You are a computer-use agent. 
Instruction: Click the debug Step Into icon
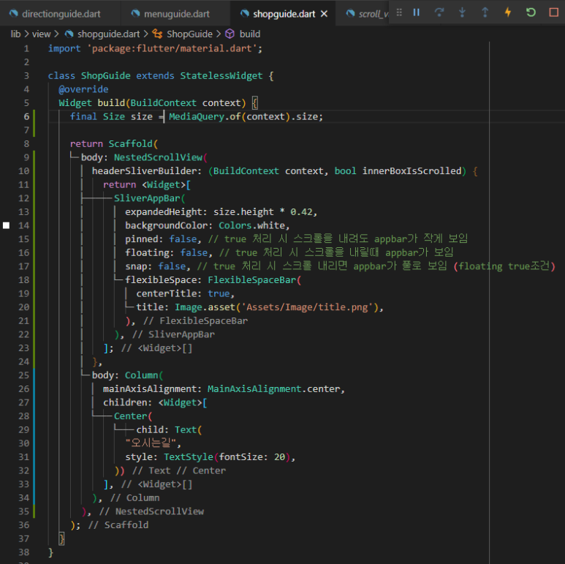coord(462,12)
